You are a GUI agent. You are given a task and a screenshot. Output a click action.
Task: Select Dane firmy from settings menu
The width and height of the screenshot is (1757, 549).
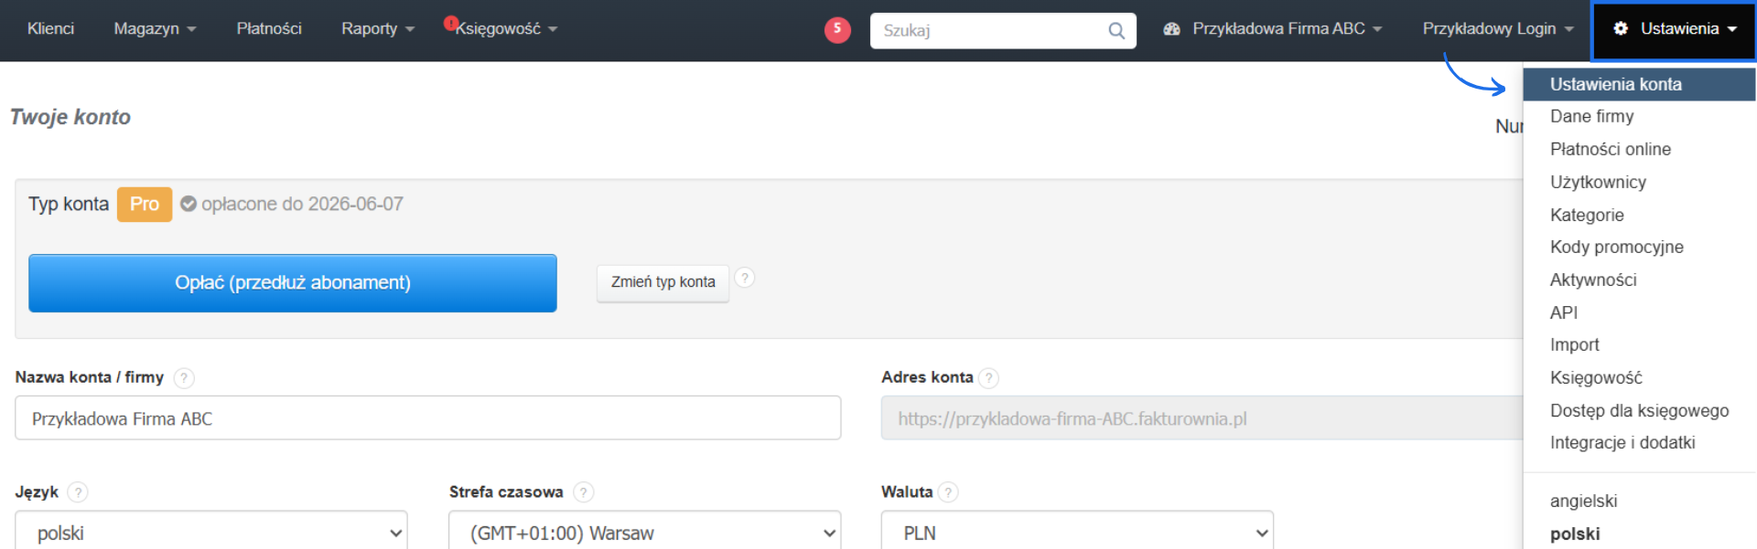click(x=1591, y=117)
